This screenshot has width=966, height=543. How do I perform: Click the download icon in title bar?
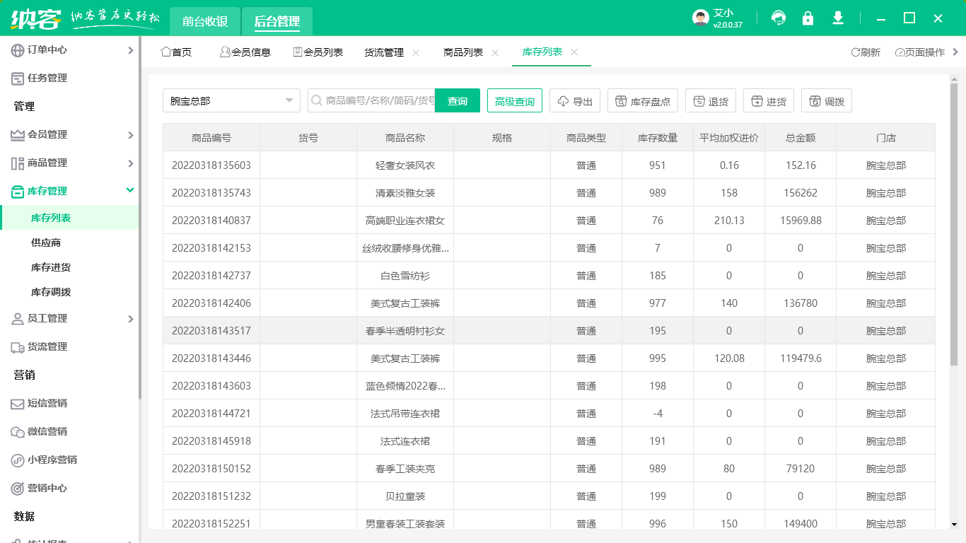coord(838,18)
